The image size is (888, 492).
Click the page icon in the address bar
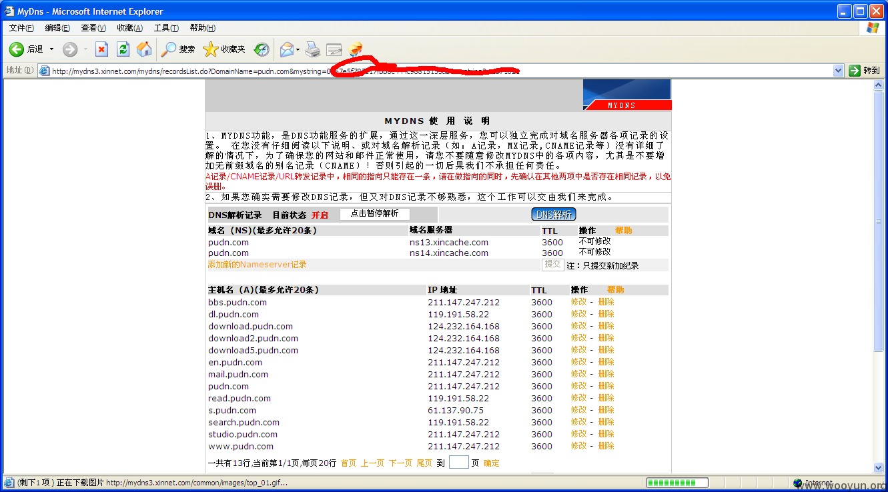pos(44,71)
